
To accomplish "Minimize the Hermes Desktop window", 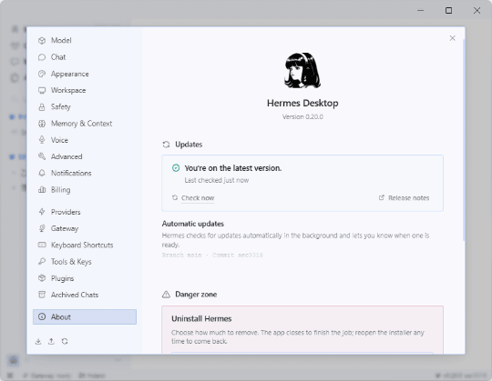I will [x=421, y=11].
